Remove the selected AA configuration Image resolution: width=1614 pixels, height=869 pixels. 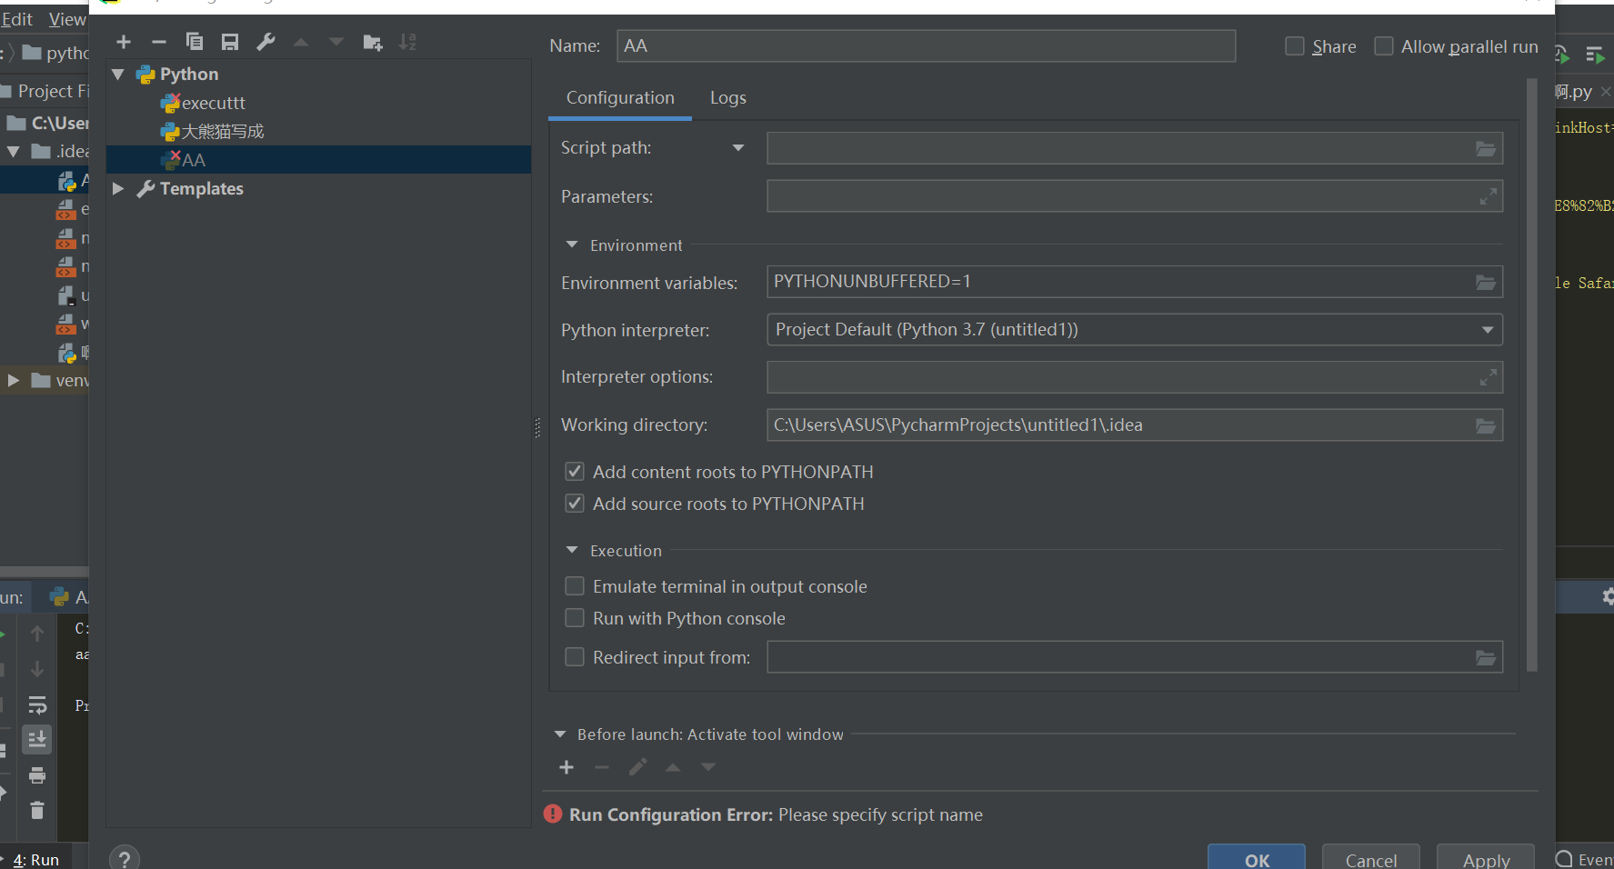click(x=158, y=41)
